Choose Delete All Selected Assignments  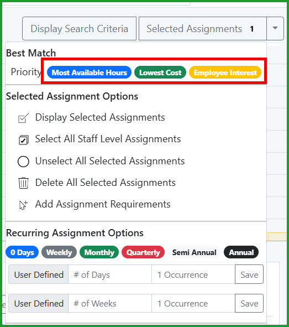click(105, 183)
